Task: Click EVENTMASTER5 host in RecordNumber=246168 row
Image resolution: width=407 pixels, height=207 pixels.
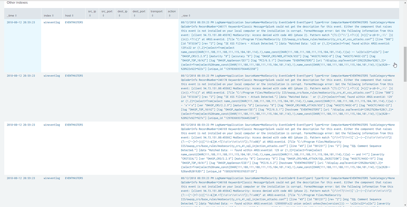Action: tap(74, 178)
